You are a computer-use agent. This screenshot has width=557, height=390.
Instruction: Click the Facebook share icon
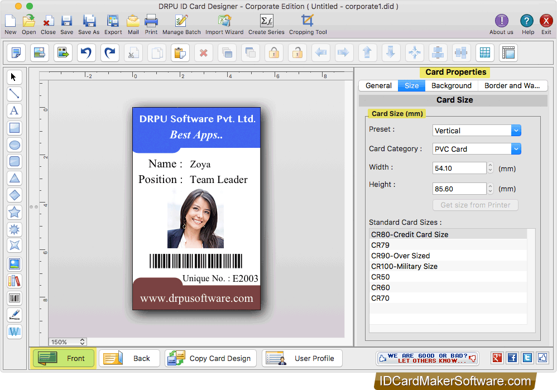512,358
